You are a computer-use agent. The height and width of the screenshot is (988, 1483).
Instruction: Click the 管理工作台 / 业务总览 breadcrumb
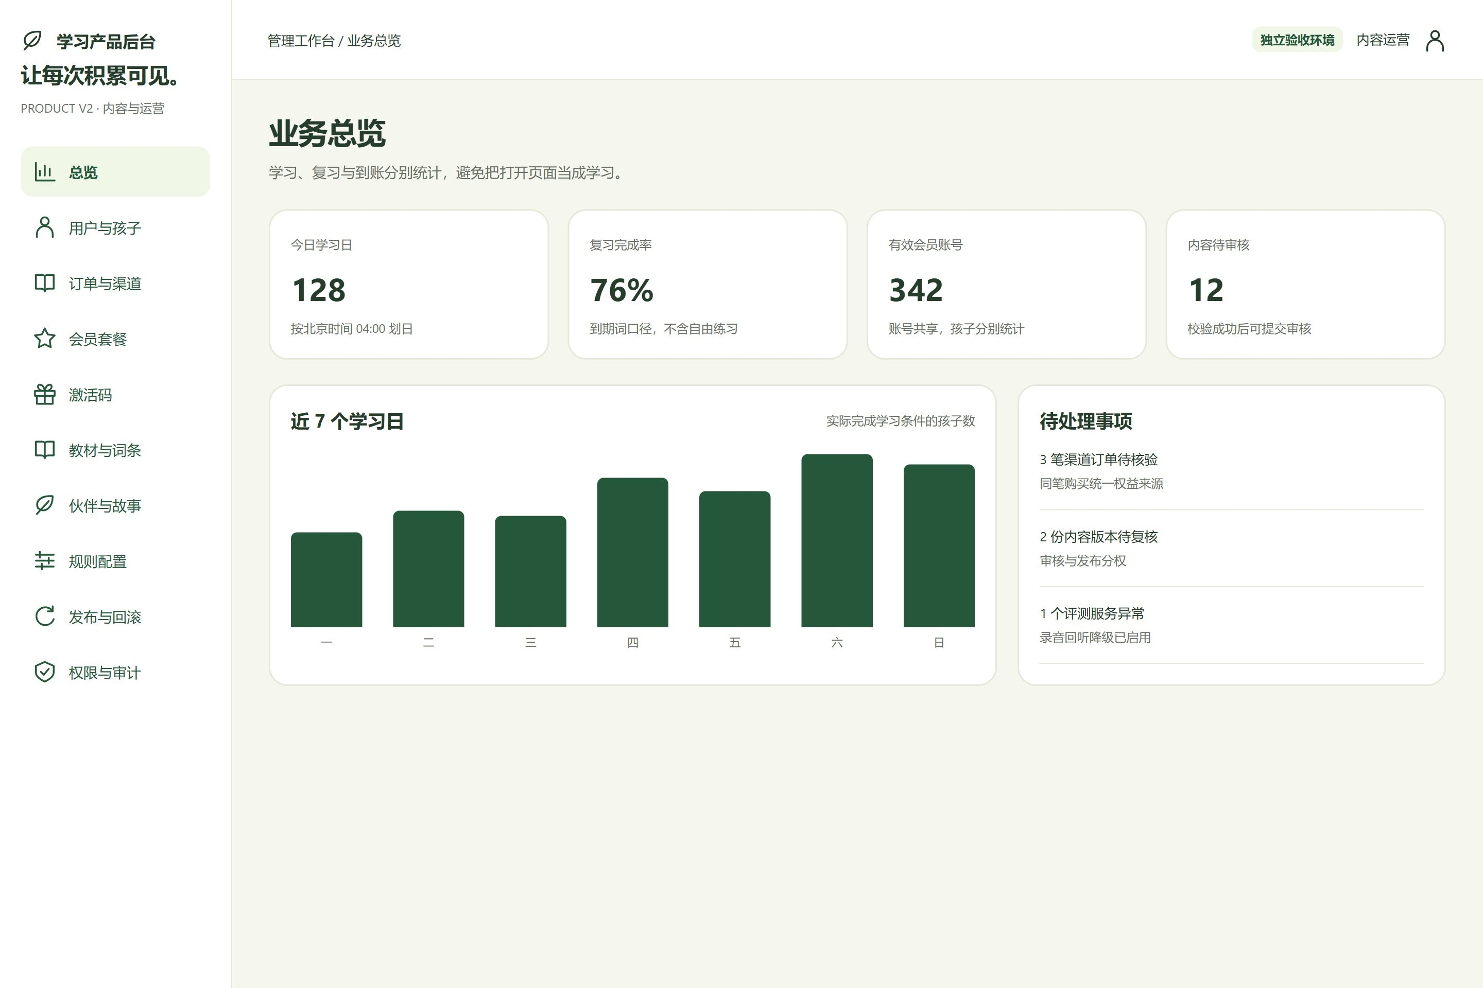click(334, 40)
